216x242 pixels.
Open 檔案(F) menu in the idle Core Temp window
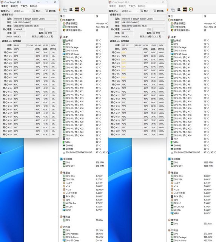(x=5, y=6)
